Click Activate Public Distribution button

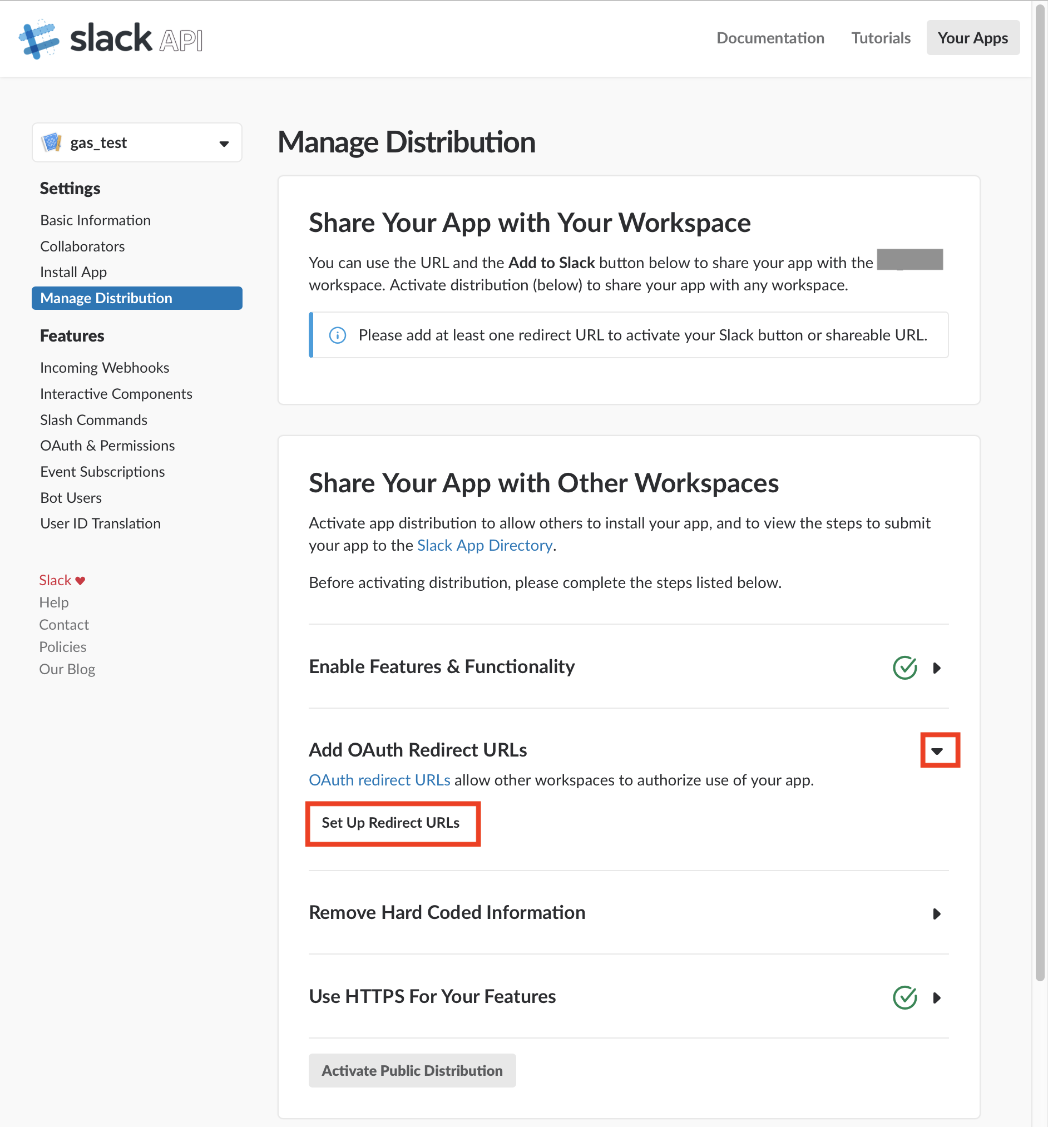pos(412,1071)
